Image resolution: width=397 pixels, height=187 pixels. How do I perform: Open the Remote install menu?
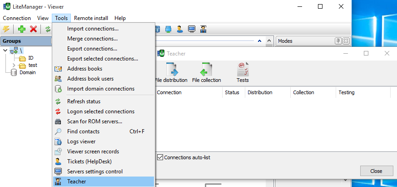click(91, 18)
